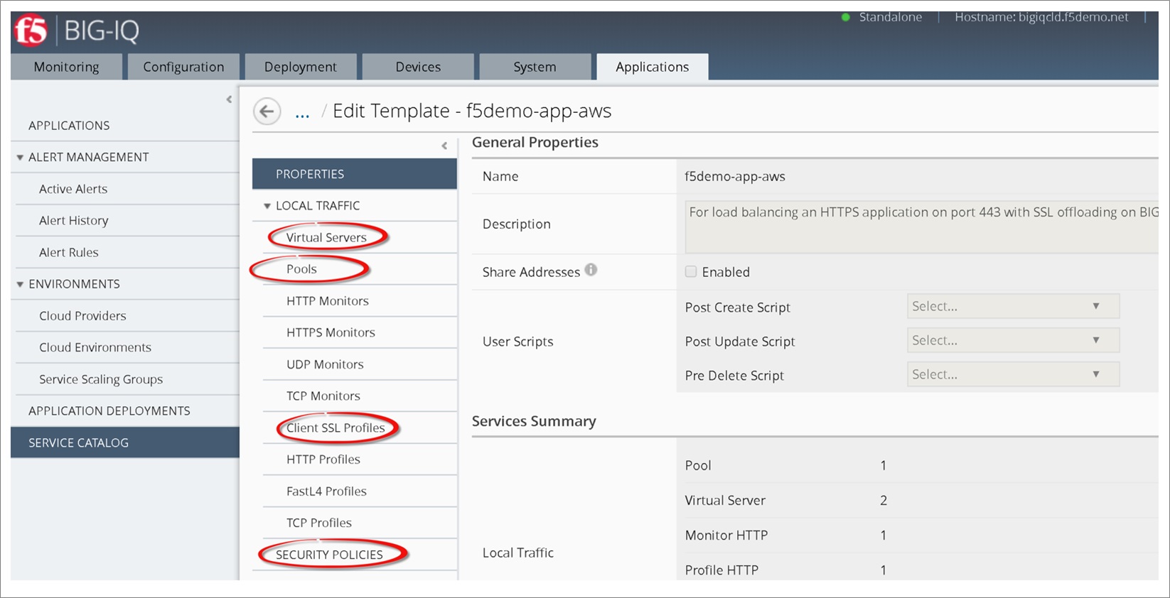The height and width of the screenshot is (598, 1170).
Task: Open HTTP Monitors
Action: click(328, 301)
